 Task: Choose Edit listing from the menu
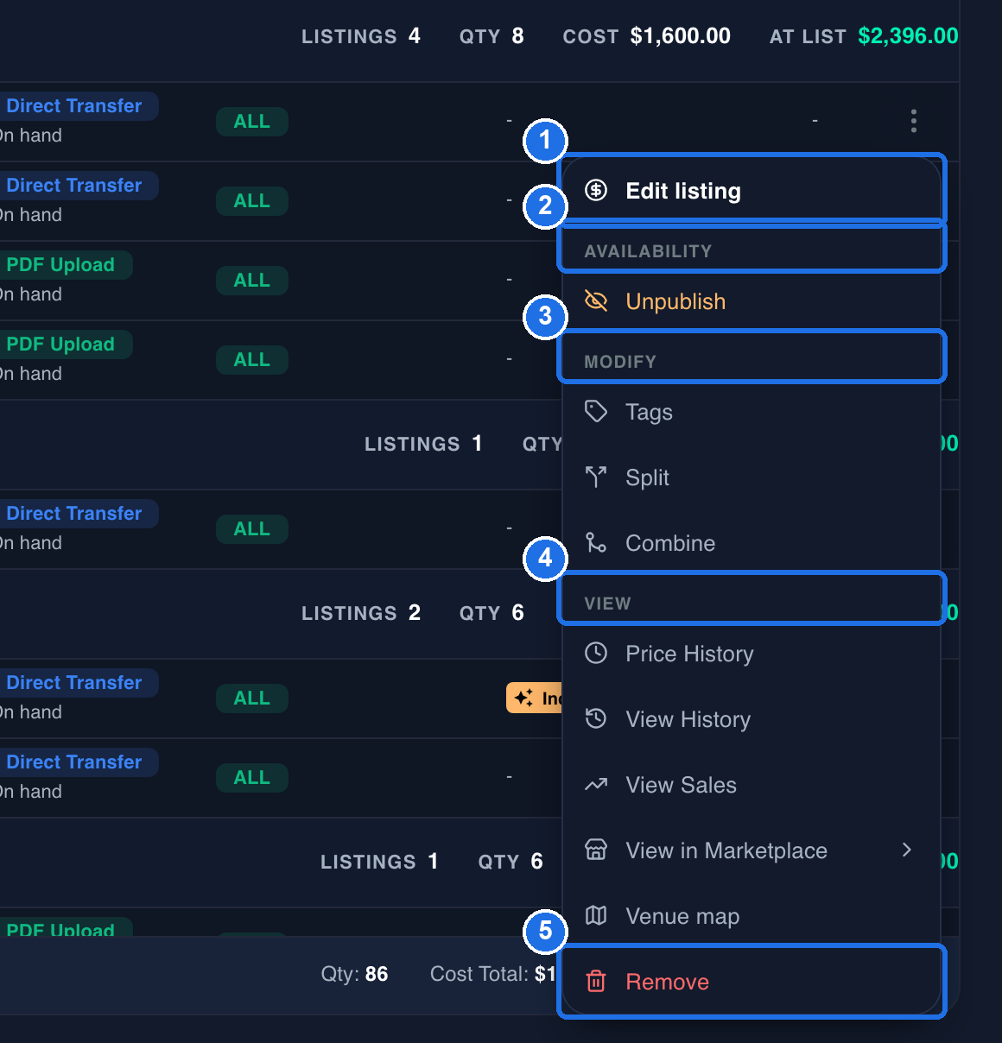tap(751, 190)
